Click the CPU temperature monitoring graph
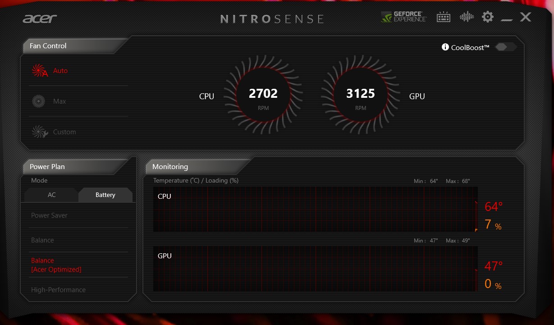The width and height of the screenshot is (554, 325). [315, 210]
